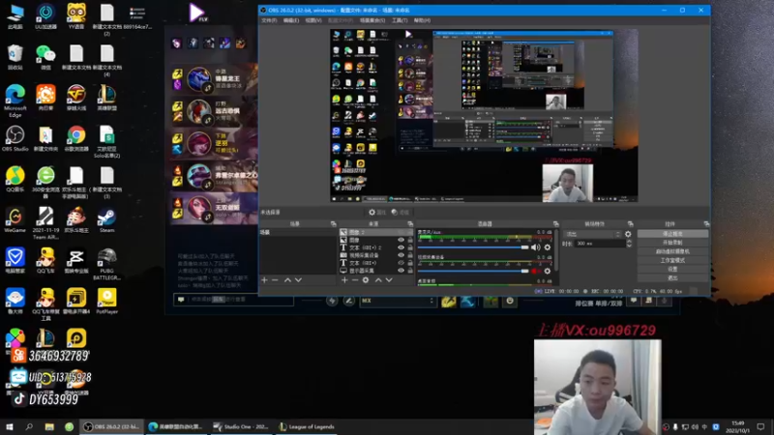The width and height of the screenshot is (774, 435).
Task: Remove the selected scene in OBS
Action: (276, 280)
